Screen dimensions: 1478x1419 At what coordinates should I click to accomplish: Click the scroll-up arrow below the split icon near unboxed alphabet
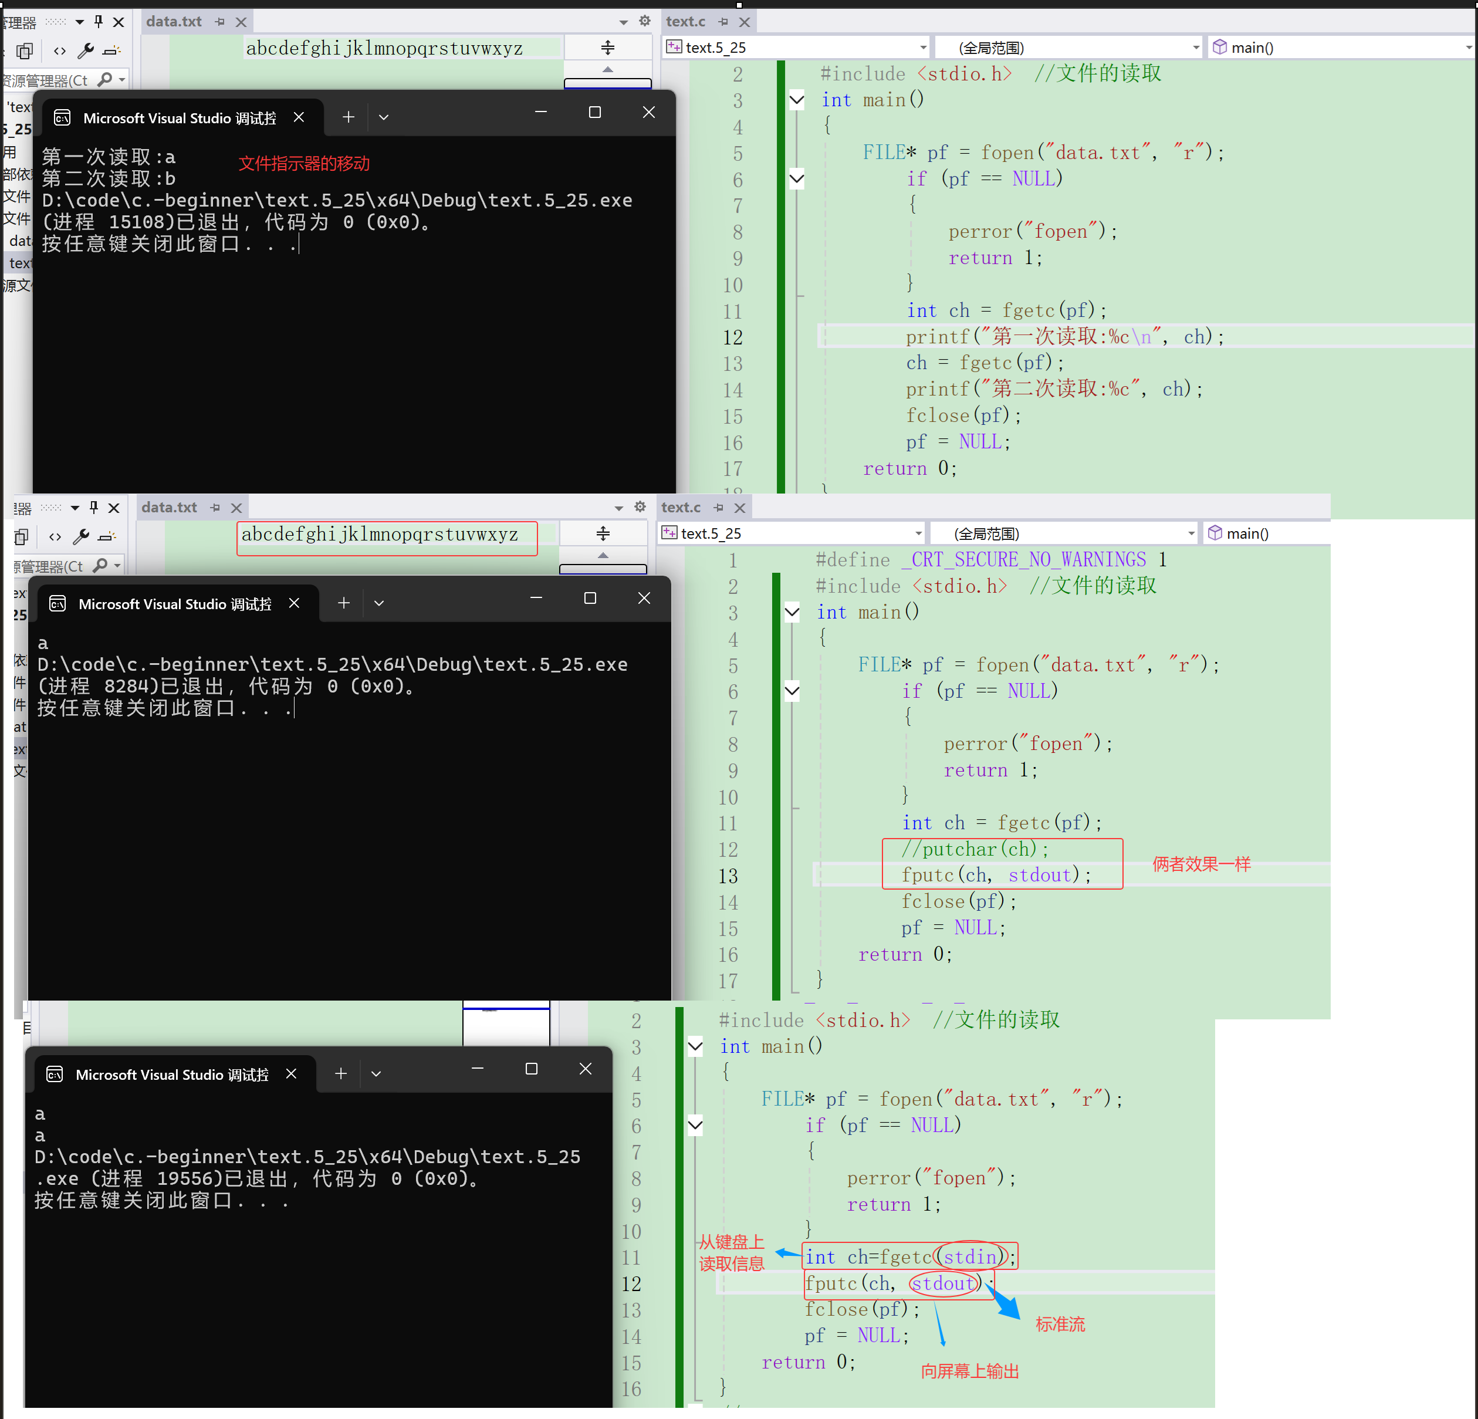tap(607, 69)
